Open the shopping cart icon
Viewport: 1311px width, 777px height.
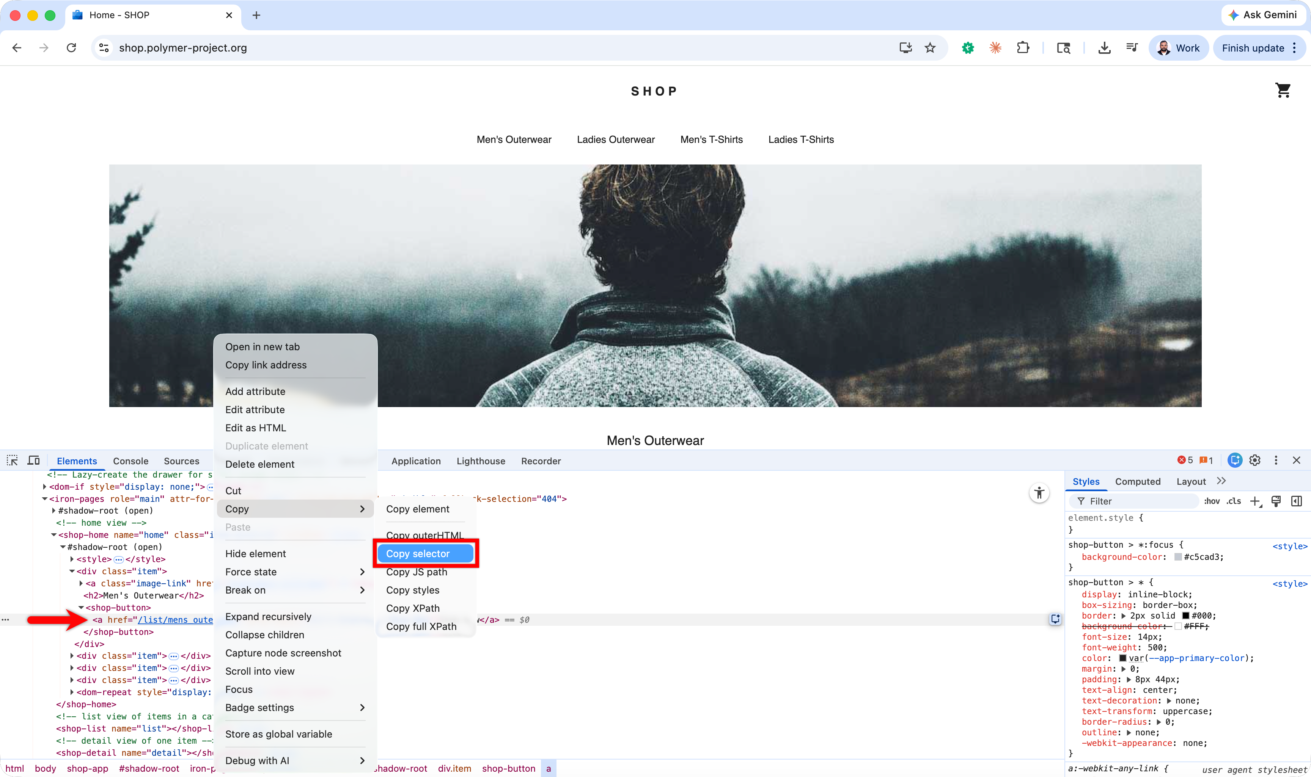(1283, 91)
